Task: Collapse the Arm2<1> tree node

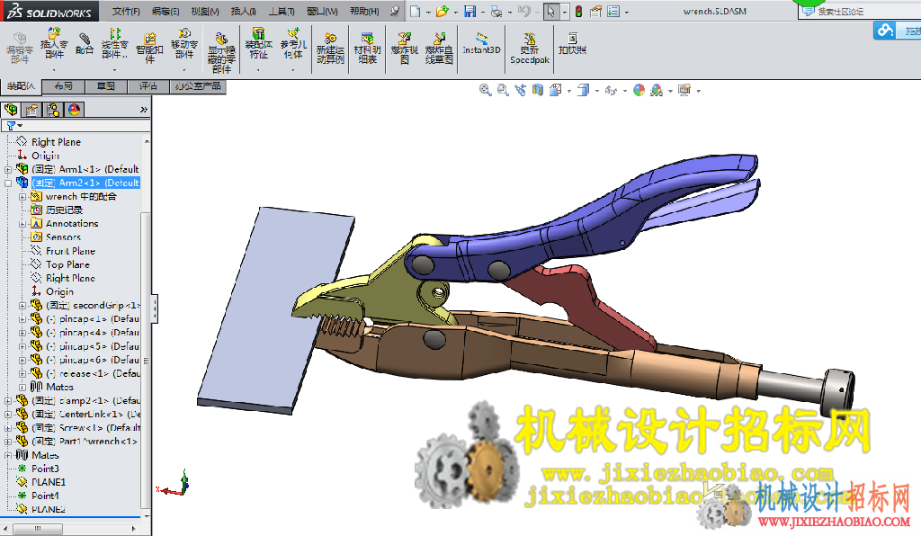Action: (x=8, y=183)
